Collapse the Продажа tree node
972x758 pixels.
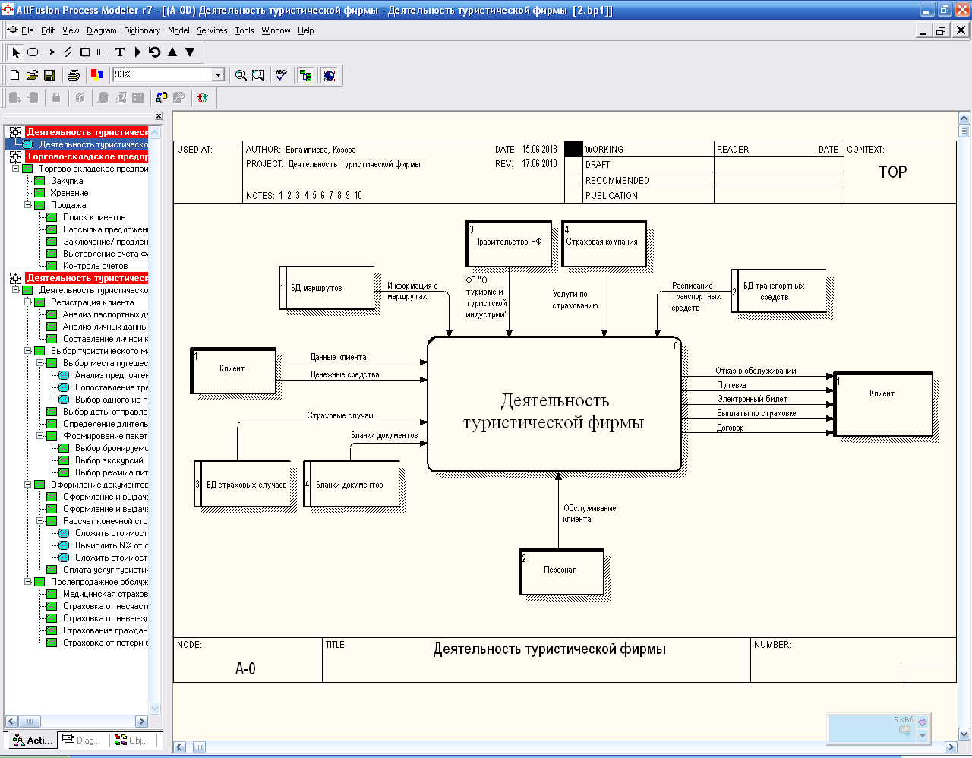[x=28, y=205]
